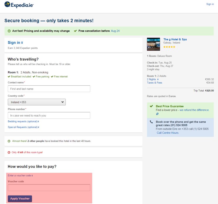The width and height of the screenshot is (218, 204).
Task: Open the Country code dropdown
Action: (37, 102)
